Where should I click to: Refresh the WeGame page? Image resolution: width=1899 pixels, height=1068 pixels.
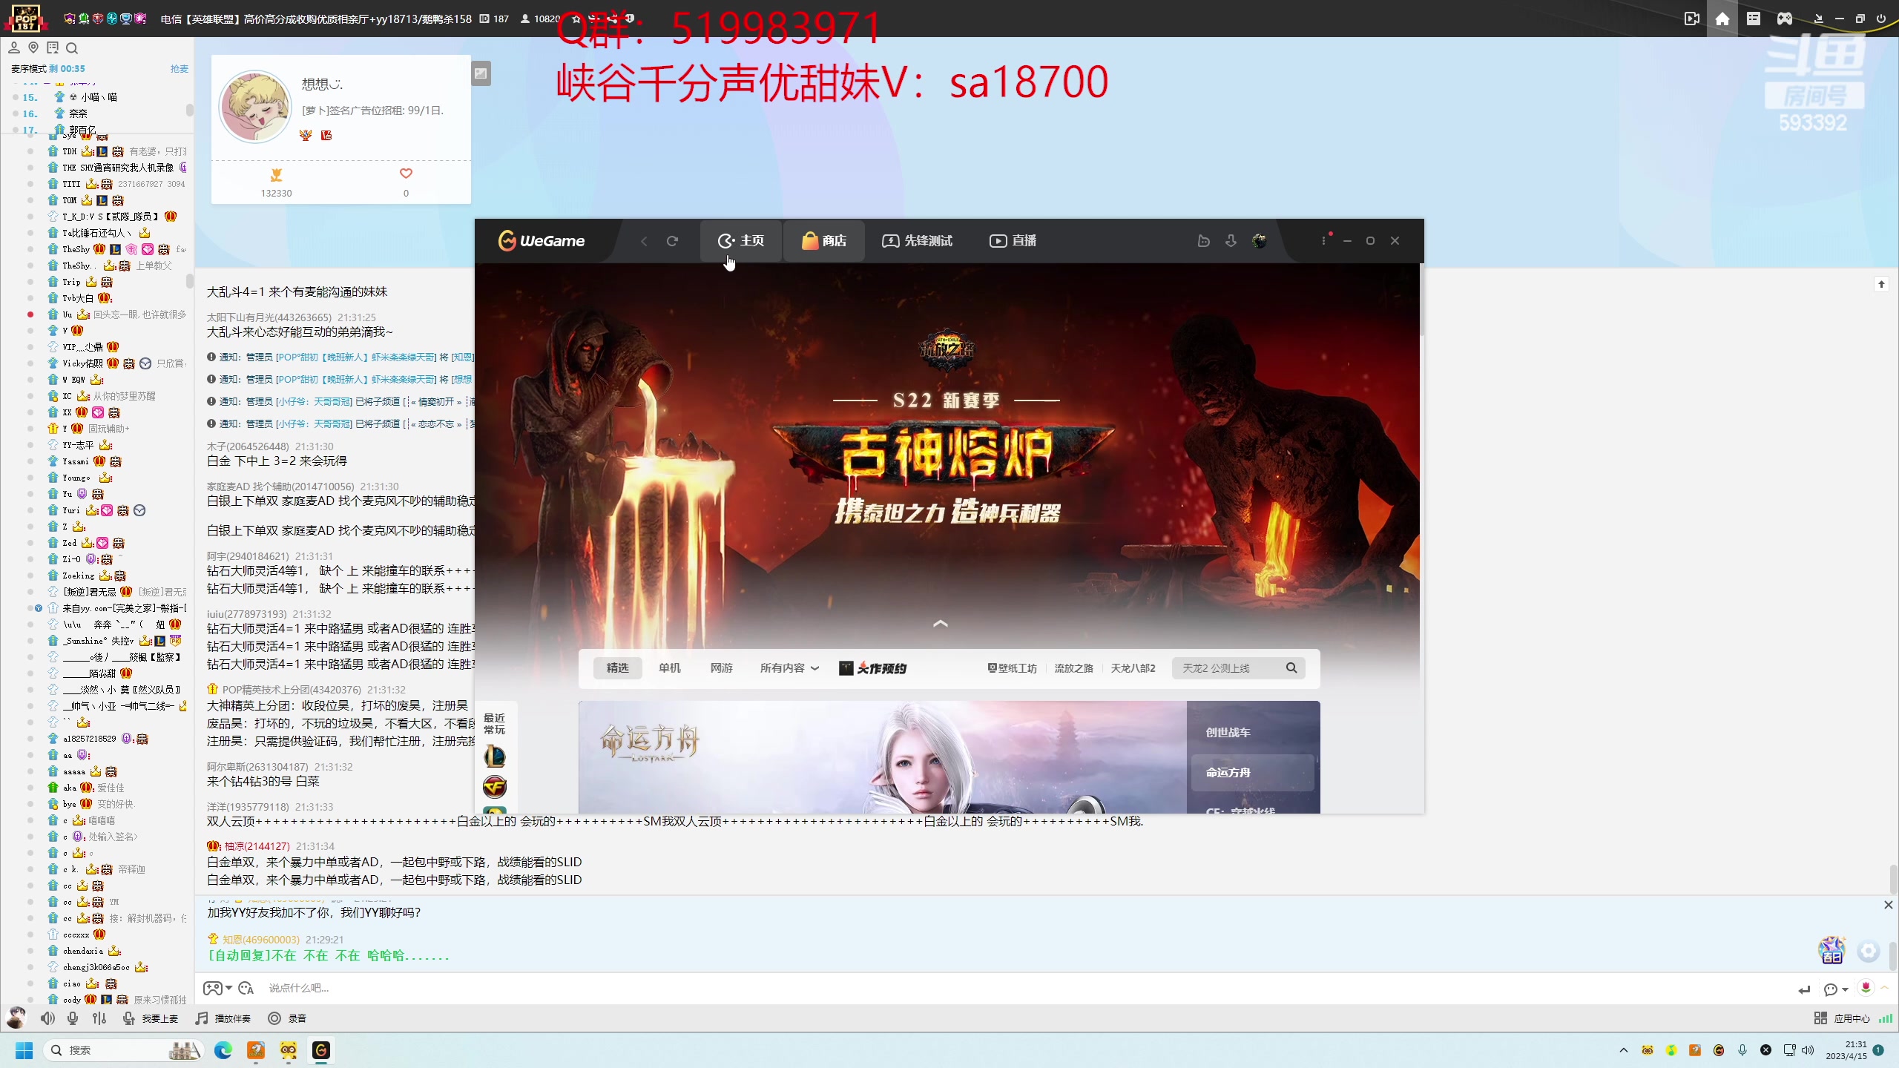point(672,241)
